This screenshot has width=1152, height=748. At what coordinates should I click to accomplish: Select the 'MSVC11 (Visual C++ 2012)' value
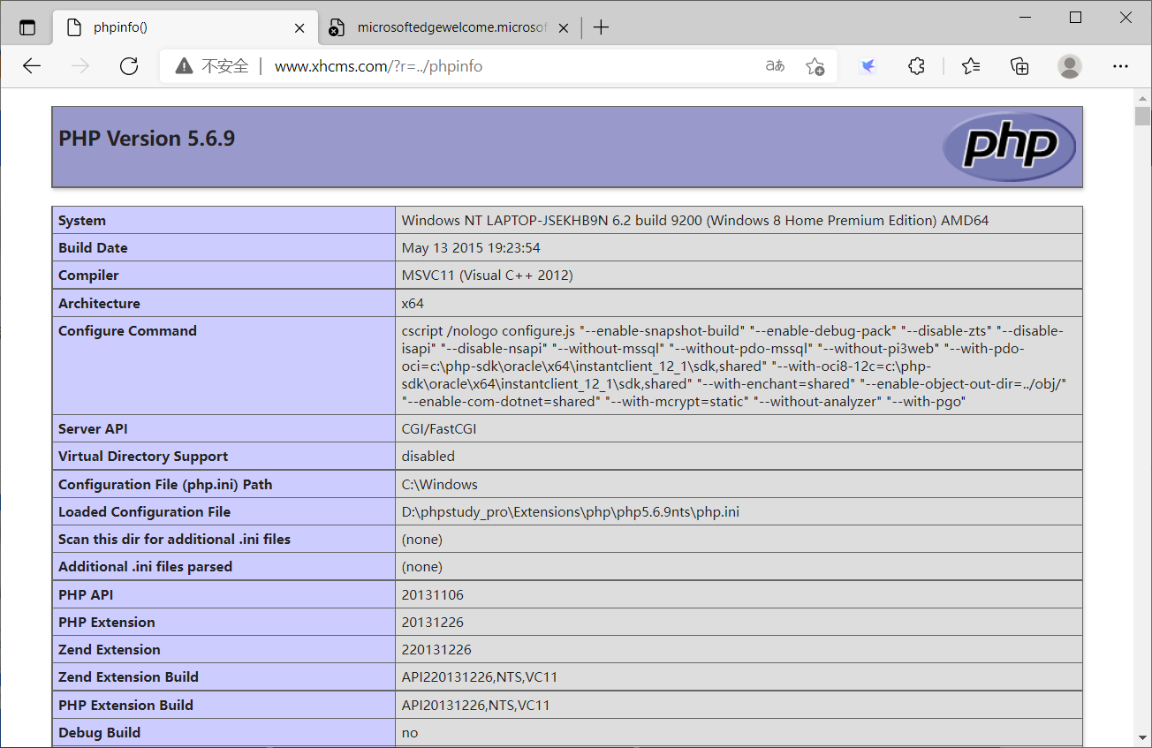488,275
